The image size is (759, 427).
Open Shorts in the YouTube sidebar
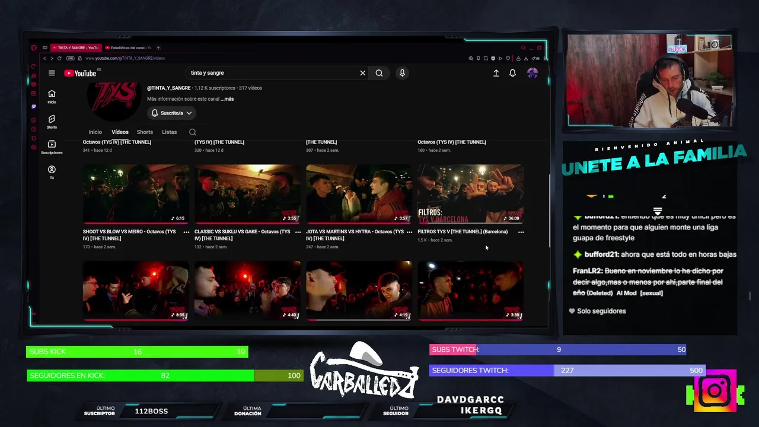pos(52,122)
